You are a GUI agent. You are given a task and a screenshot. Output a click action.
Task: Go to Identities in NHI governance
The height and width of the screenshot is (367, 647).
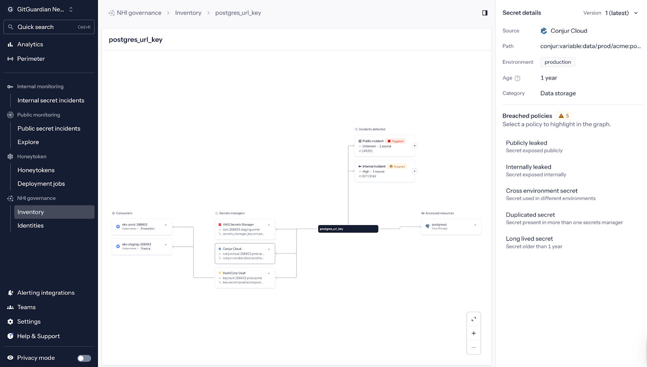[30, 226]
